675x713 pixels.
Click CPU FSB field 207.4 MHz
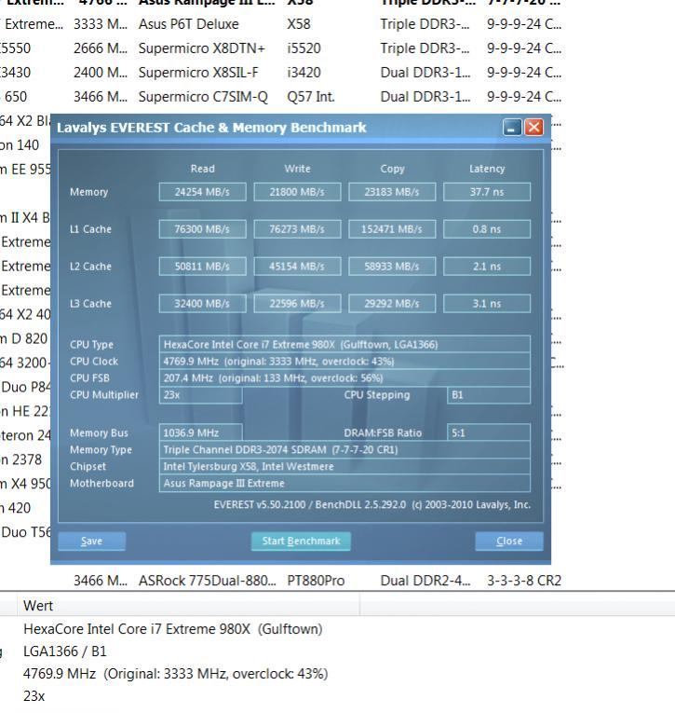pyautogui.click(x=344, y=377)
